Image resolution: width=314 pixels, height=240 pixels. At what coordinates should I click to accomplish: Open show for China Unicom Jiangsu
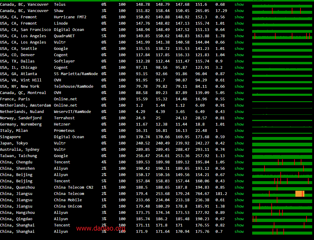tap(239, 206)
